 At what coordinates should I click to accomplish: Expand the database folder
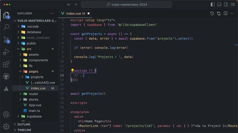coord(35,32)
